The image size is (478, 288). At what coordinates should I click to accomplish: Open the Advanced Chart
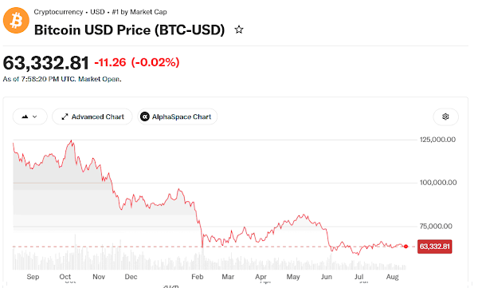[92, 116]
